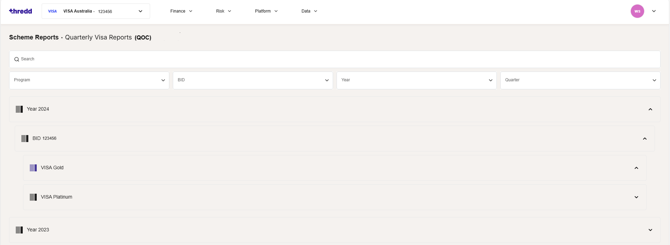Open the Platform menu
The image size is (670, 245).
pyautogui.click(x=266, y=11)
